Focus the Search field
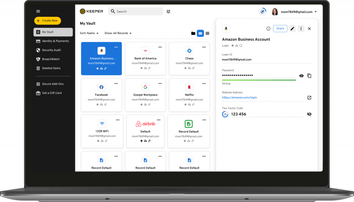 136,12
